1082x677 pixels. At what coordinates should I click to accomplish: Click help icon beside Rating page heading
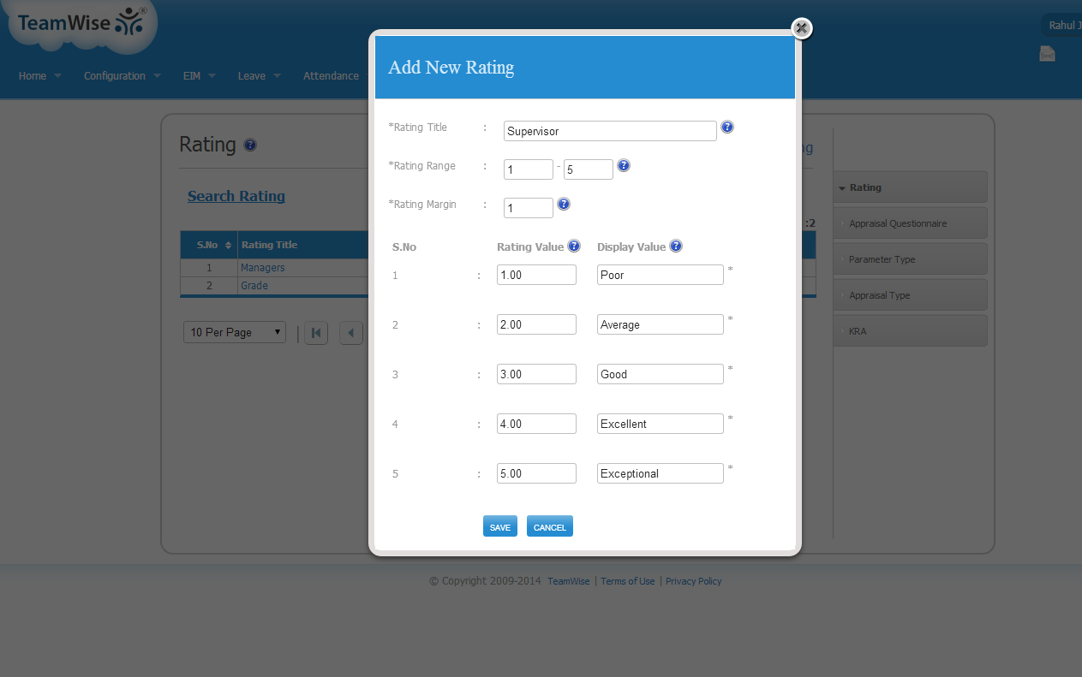tap(250, 145)
